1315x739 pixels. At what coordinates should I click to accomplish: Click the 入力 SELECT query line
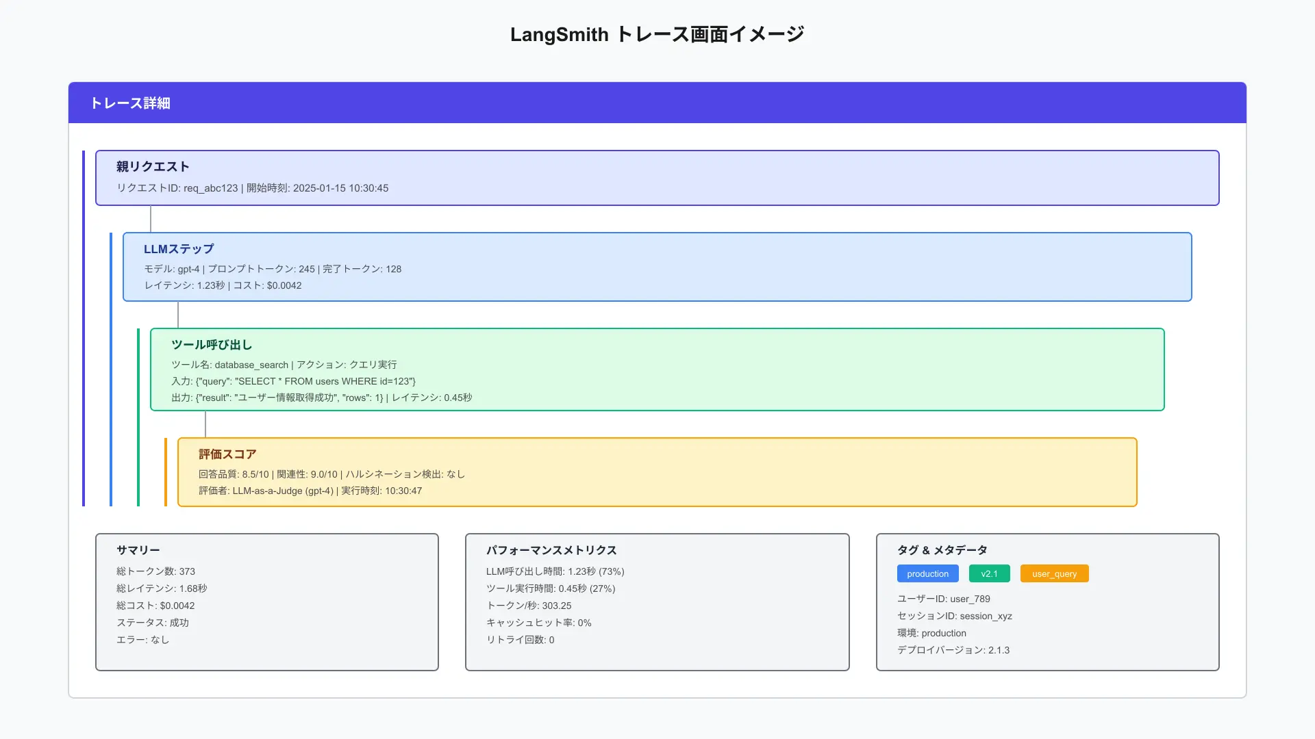293,381
